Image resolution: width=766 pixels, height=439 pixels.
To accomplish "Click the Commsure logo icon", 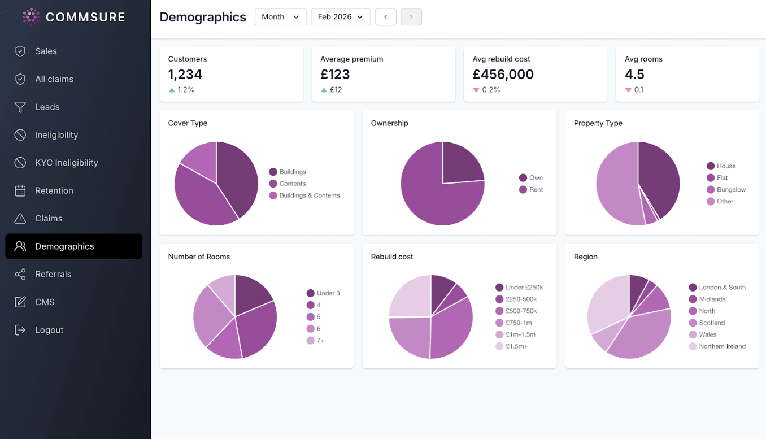I will (x=31, y=17).
